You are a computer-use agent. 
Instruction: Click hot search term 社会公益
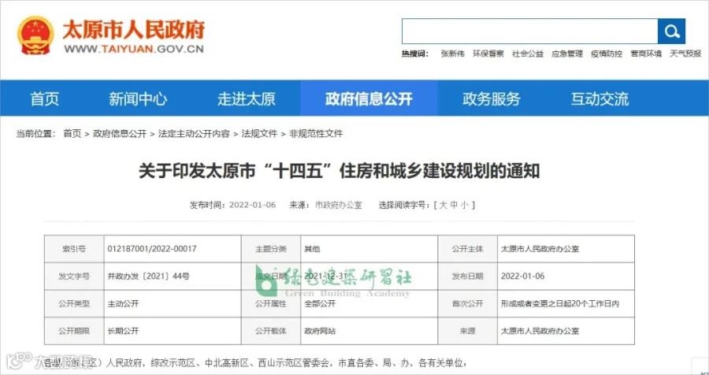[x=528, y=54]
